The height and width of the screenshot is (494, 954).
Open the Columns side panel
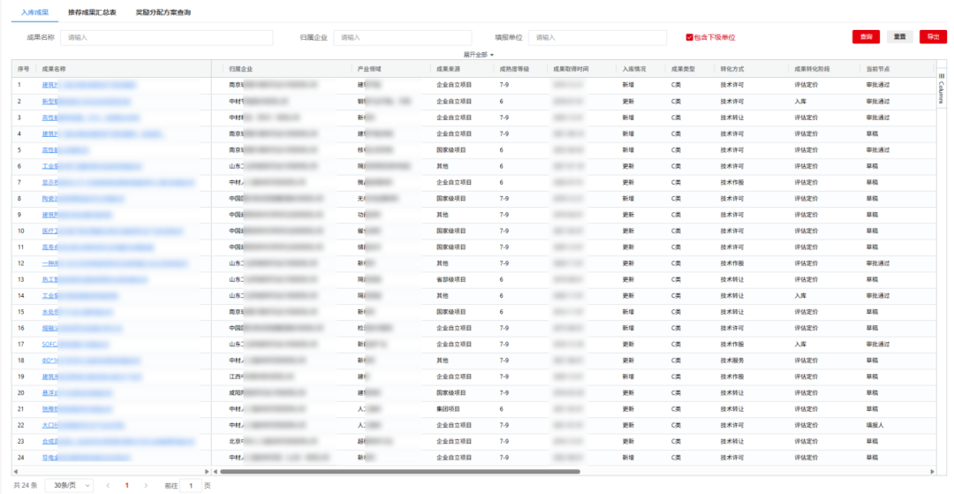point(941,89)
